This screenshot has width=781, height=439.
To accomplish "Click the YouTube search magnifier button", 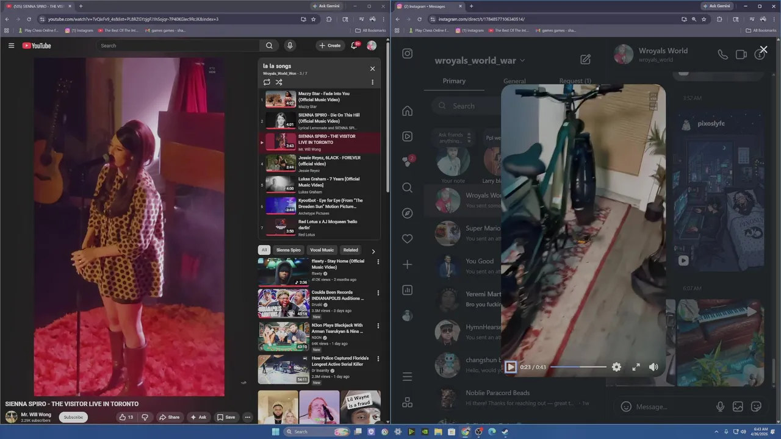I will click(x=269, y=46).
